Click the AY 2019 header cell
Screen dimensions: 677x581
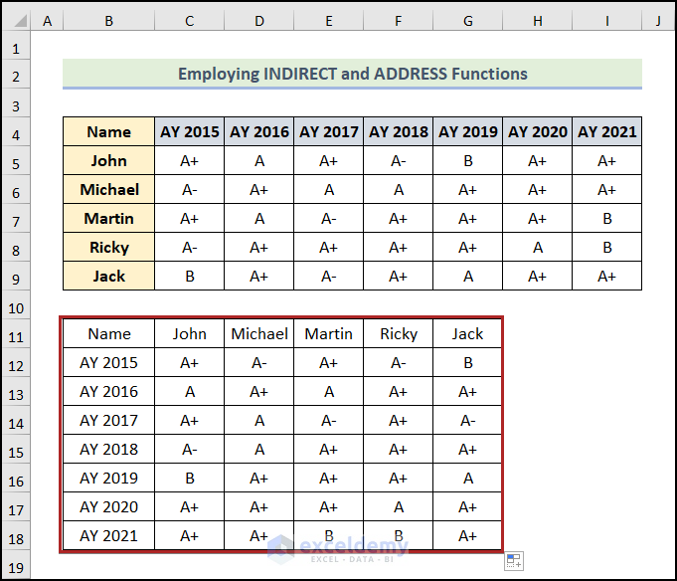(468, 131)
